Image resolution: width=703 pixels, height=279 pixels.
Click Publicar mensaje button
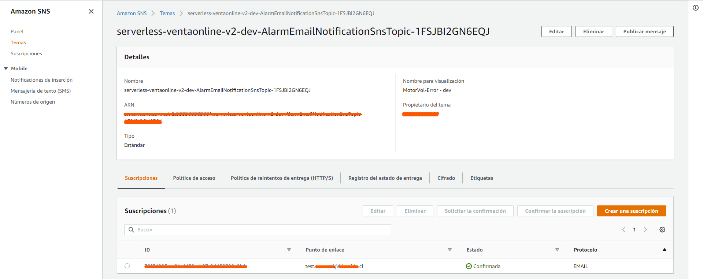pos(644,31)
